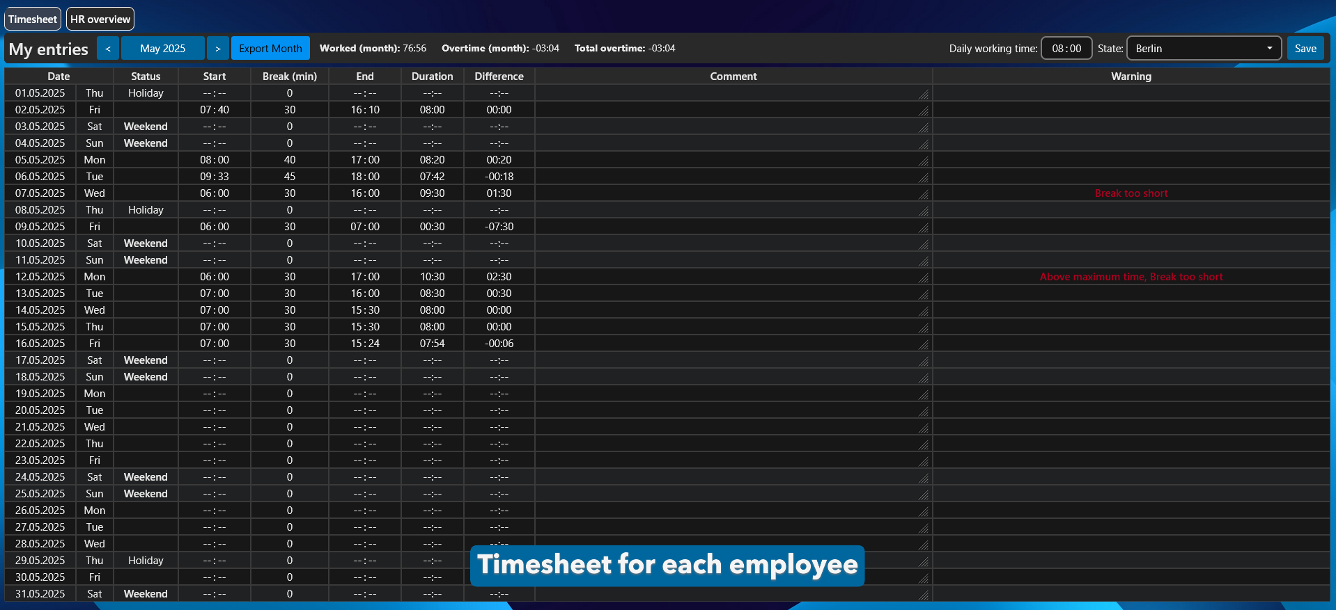1336x610 pixels.
Task: Click the Total overtime -03:04 summary
Action: click(x=625, y=48)
